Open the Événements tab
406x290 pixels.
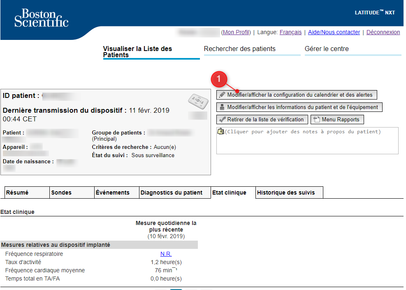(116, 193)
